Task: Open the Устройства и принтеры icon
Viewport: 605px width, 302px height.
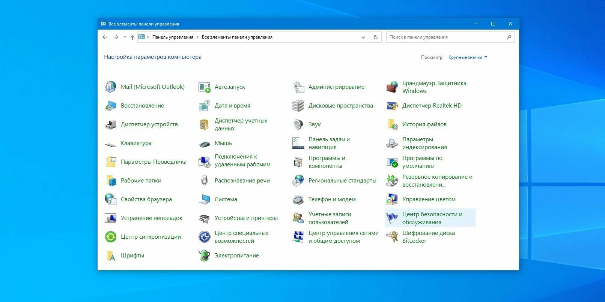Action: (204, 218)
